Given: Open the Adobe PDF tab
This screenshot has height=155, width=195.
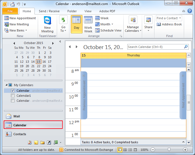Looking at the screenshot, I should (x=107, y=11).
